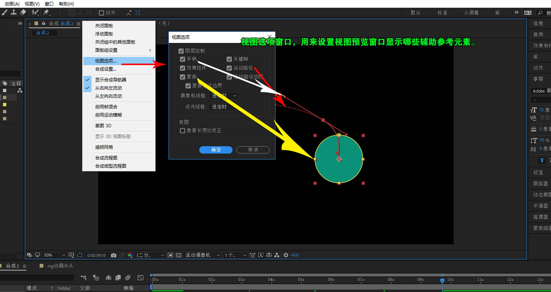This screenshot has height=292, width=551.
Task: Click a yellow layer label color swatch
Action: (x=5, y=105)
